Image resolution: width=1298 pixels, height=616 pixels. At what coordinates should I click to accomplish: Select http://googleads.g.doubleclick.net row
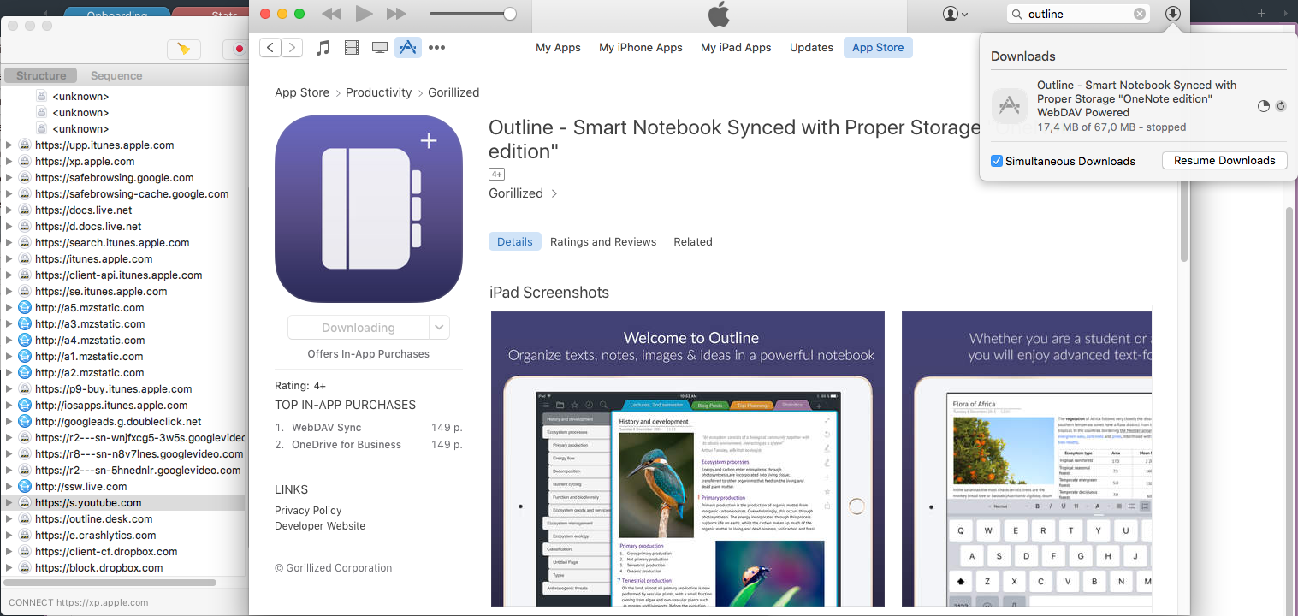pyautogui.click(x=124, y=422)
